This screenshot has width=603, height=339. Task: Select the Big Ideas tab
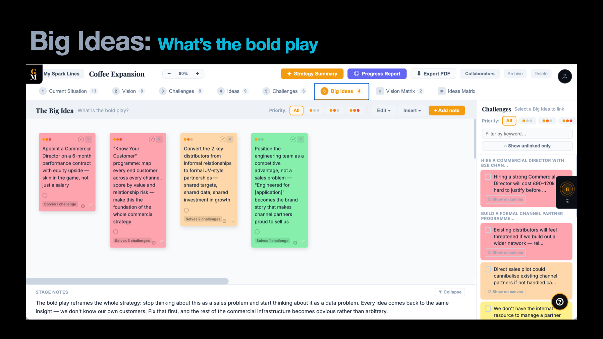coord(341,91)
